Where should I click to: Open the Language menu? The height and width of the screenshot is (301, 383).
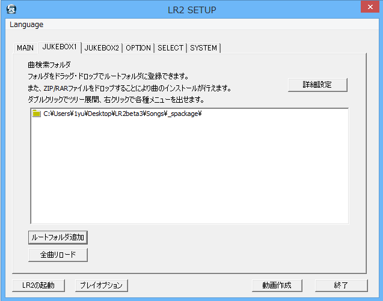click(26, 25)
